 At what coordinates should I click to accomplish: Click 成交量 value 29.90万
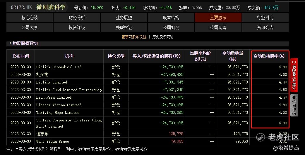(233, 8)
